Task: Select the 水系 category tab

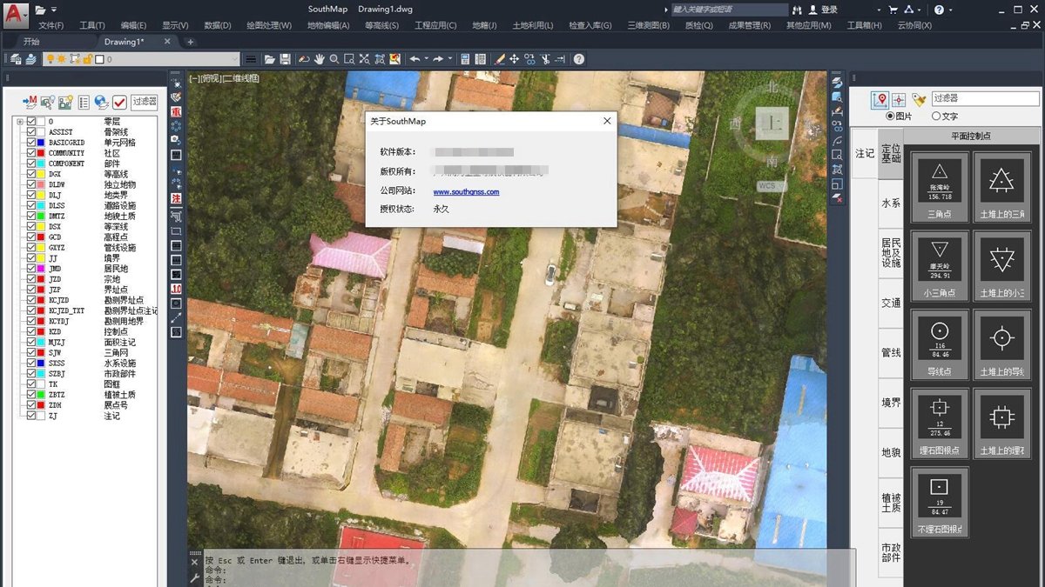Action: pos(891,203)
